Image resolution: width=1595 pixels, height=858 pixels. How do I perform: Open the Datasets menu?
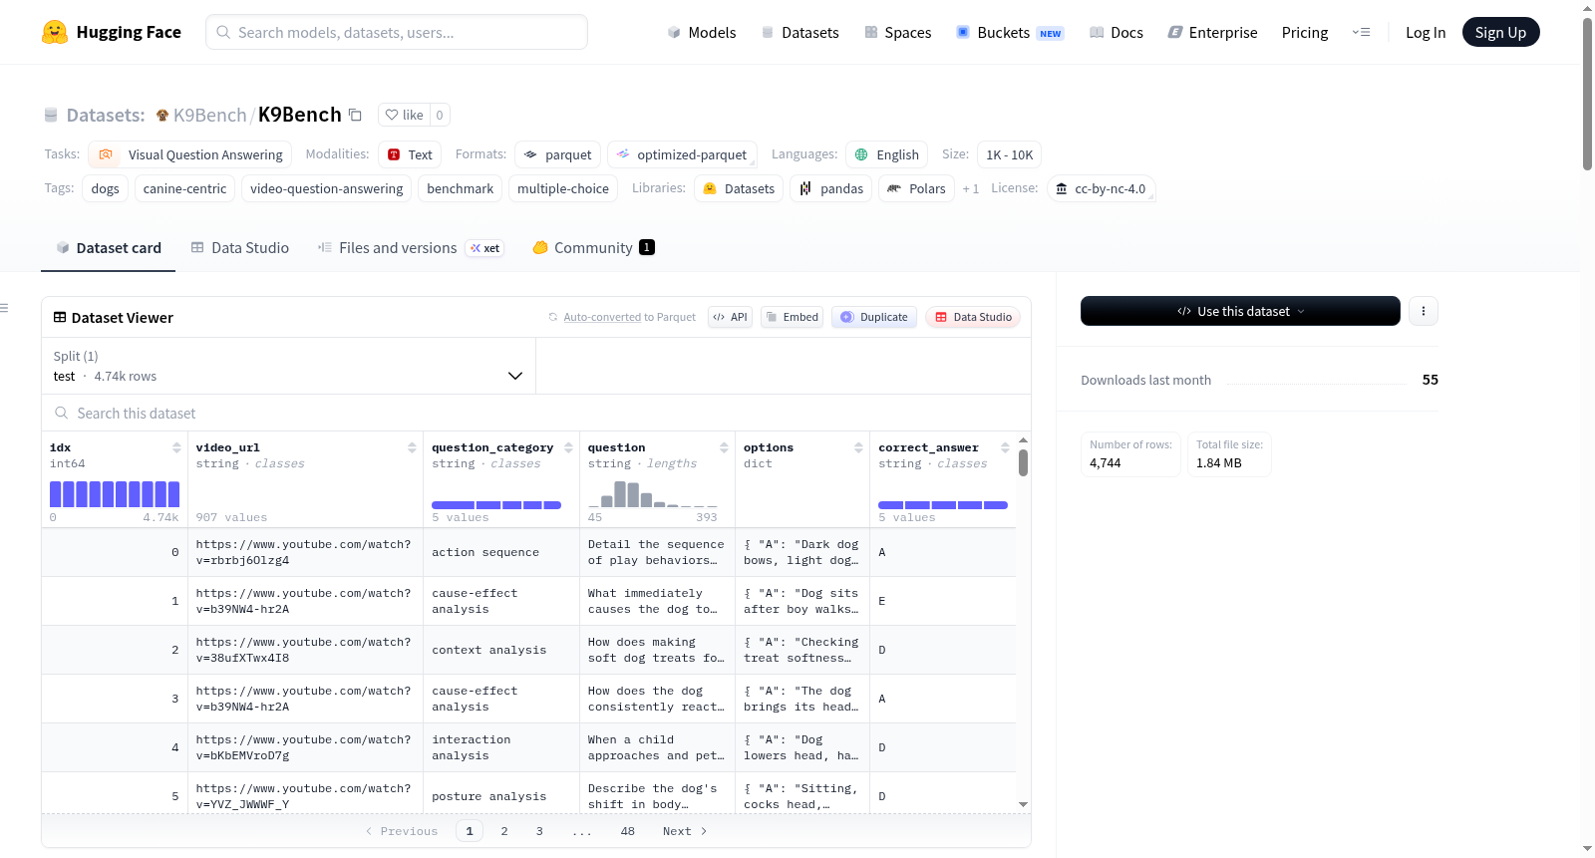[x=799, y=32]
